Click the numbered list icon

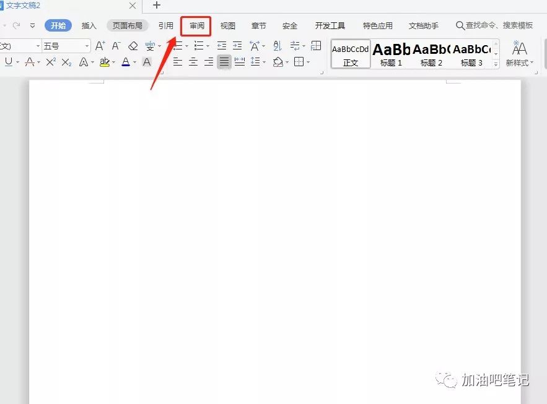click(199, 46)
